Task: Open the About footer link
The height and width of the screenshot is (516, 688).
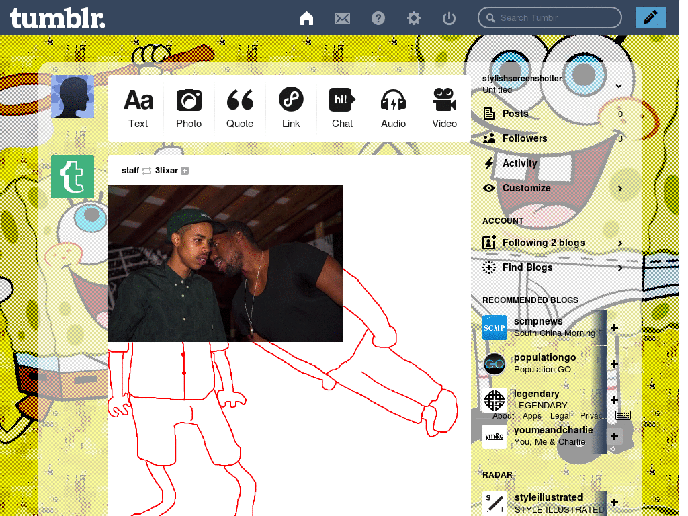Action: tap(503, 415)
